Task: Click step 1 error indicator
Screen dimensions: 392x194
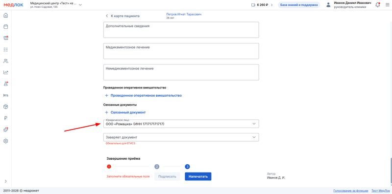Action: coord(109,167)
